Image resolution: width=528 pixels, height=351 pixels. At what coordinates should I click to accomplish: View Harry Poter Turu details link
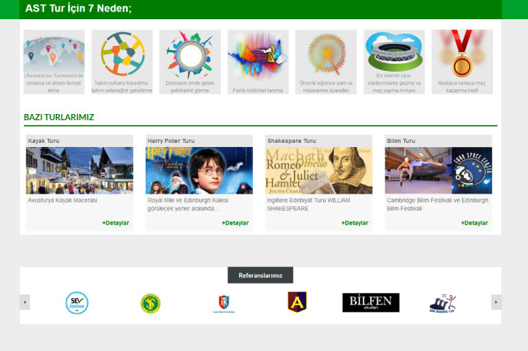point(235,223)
